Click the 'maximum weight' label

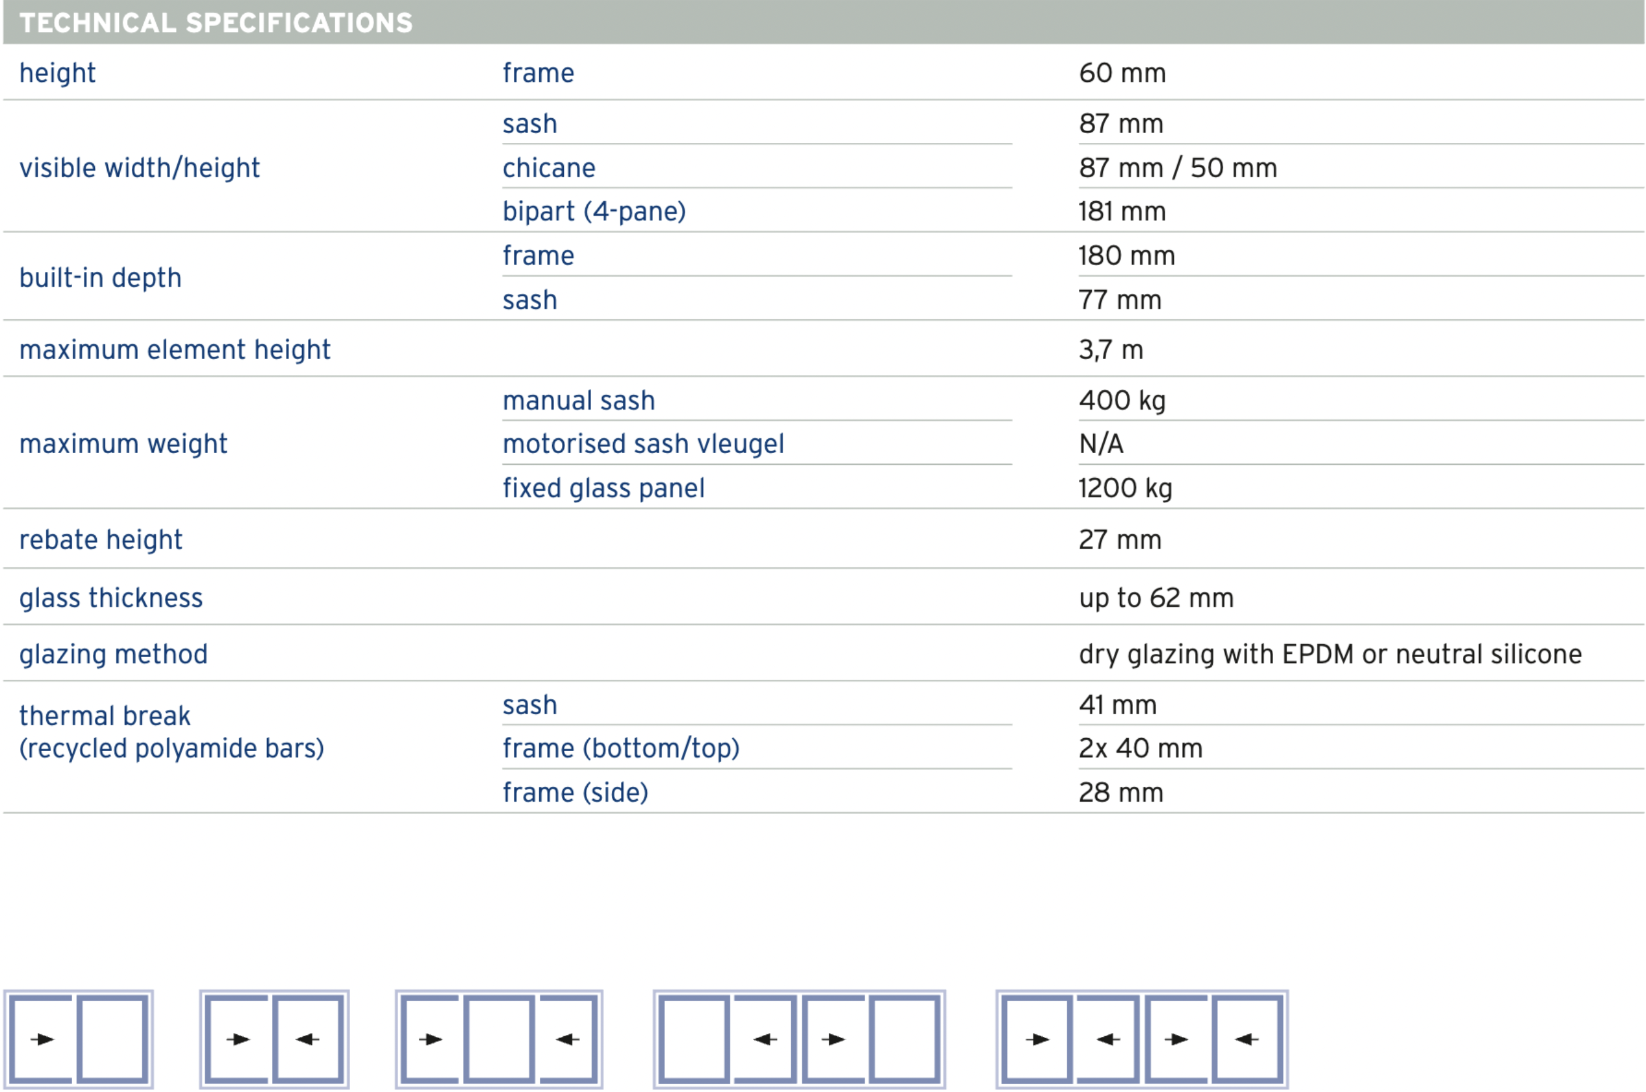[123, 444]
